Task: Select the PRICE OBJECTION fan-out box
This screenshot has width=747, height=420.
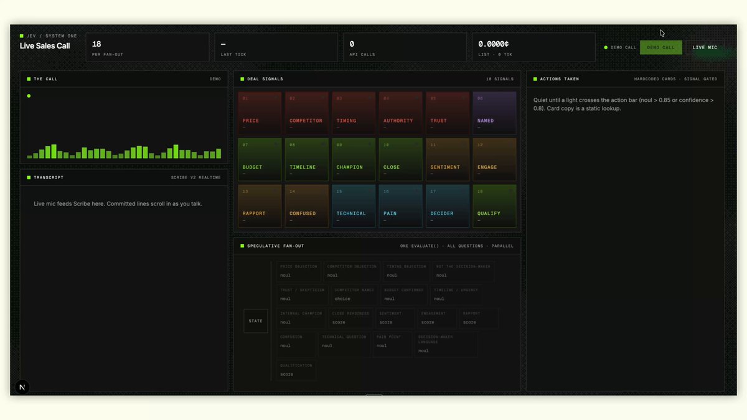Action: [x=299, y=271]
